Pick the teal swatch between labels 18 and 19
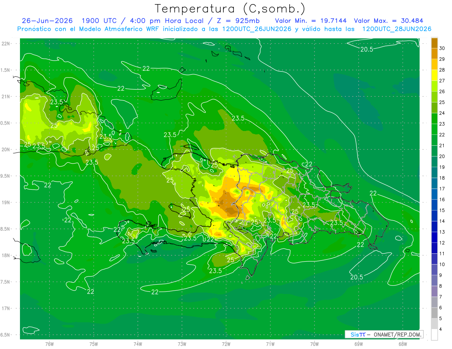 coord(434,172)
